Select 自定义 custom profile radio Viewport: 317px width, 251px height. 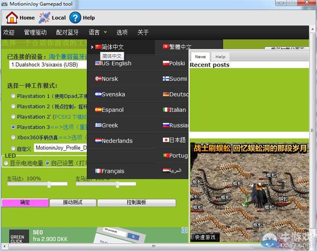point(13,149)
